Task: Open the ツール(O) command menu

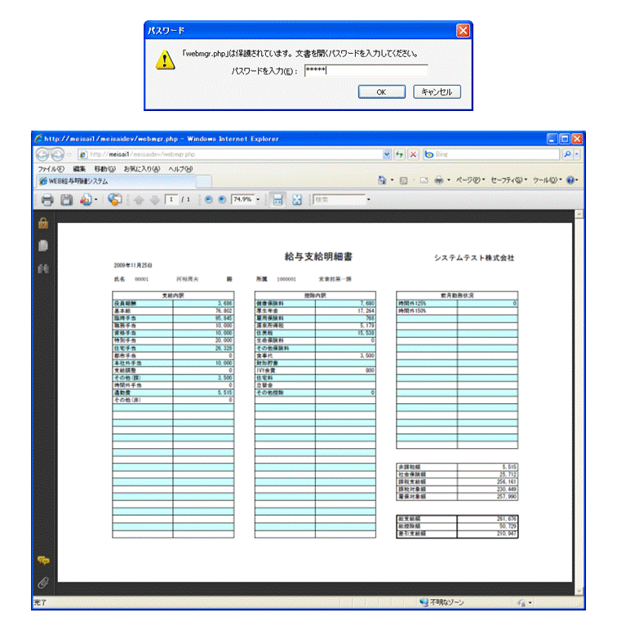Action: pos(548,180)
